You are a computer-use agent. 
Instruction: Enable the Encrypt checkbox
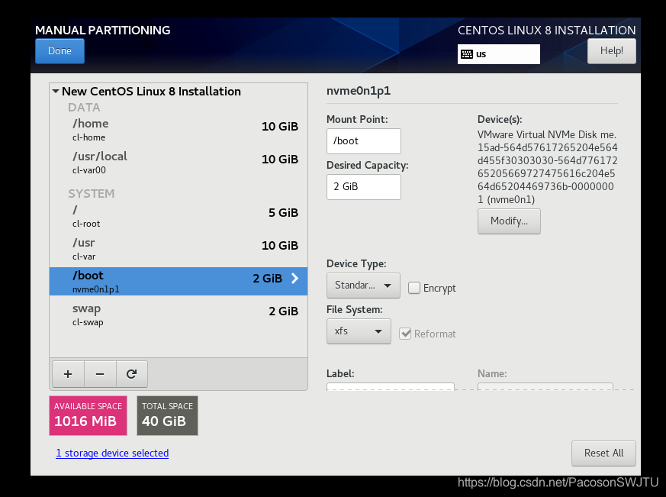(x=414, y=288)
